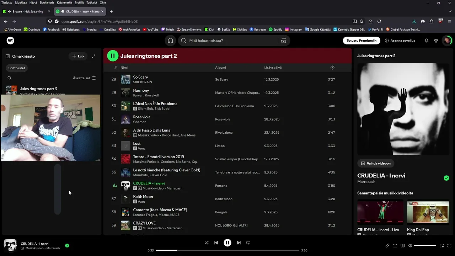Image resolution: width=455 pixels, height=256 pixels.
Task: Click the Luo create button
Action: point(78,56)
